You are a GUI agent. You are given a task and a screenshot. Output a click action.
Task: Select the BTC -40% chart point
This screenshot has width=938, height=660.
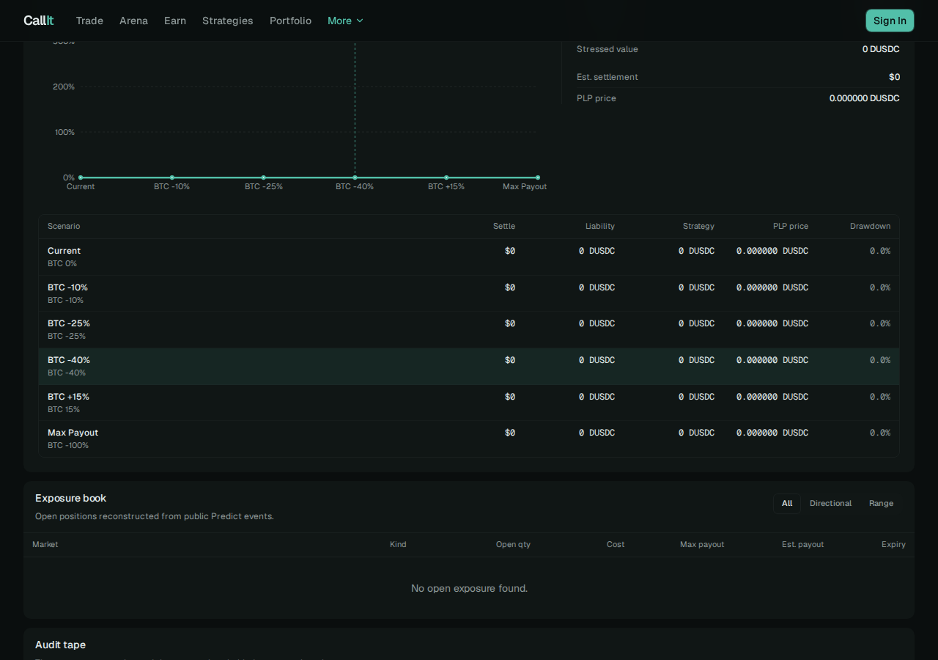coord(355,177)
